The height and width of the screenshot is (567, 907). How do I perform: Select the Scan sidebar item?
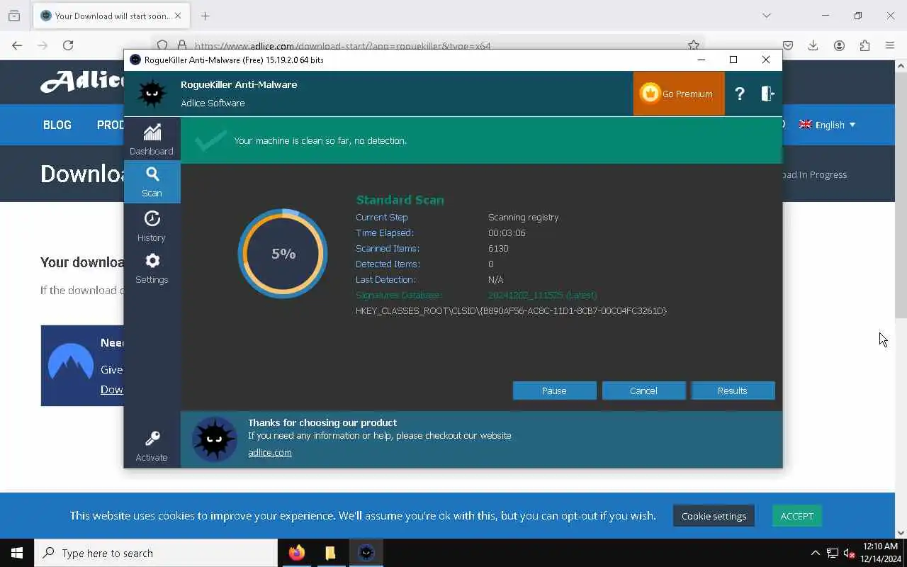click(x=152, y=181)
